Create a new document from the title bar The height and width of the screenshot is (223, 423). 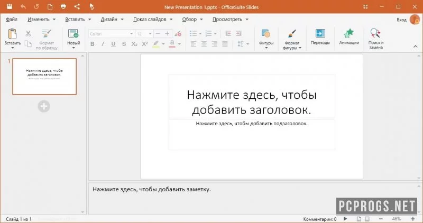tap(50, 6)
